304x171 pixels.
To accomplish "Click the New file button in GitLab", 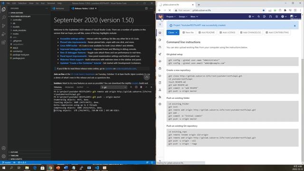I will (x=188, y=33).
